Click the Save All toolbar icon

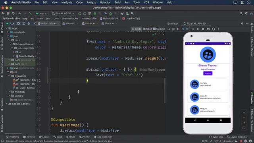coord(8,13)
